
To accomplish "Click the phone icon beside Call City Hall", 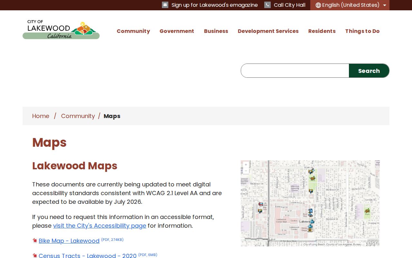I will (x=267, y=5).
